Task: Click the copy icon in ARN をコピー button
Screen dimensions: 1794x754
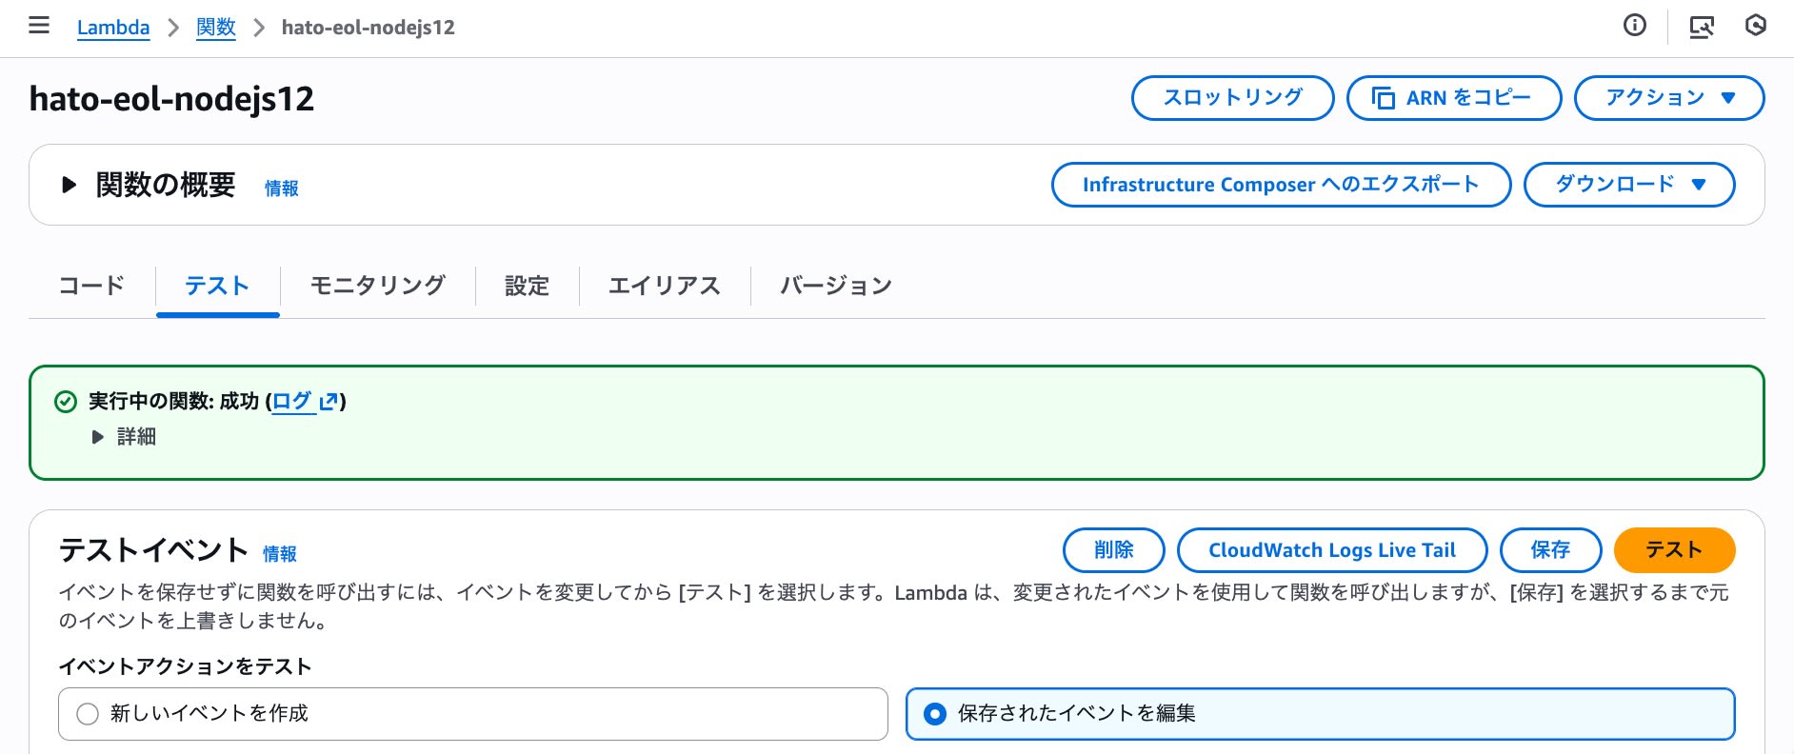Action: tap(1383, 98)
